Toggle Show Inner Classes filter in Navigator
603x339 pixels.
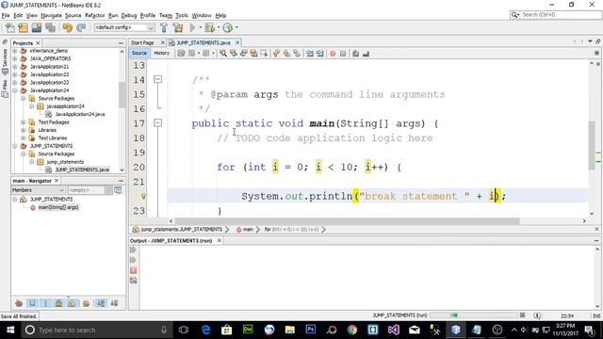(x=72, y=303)
